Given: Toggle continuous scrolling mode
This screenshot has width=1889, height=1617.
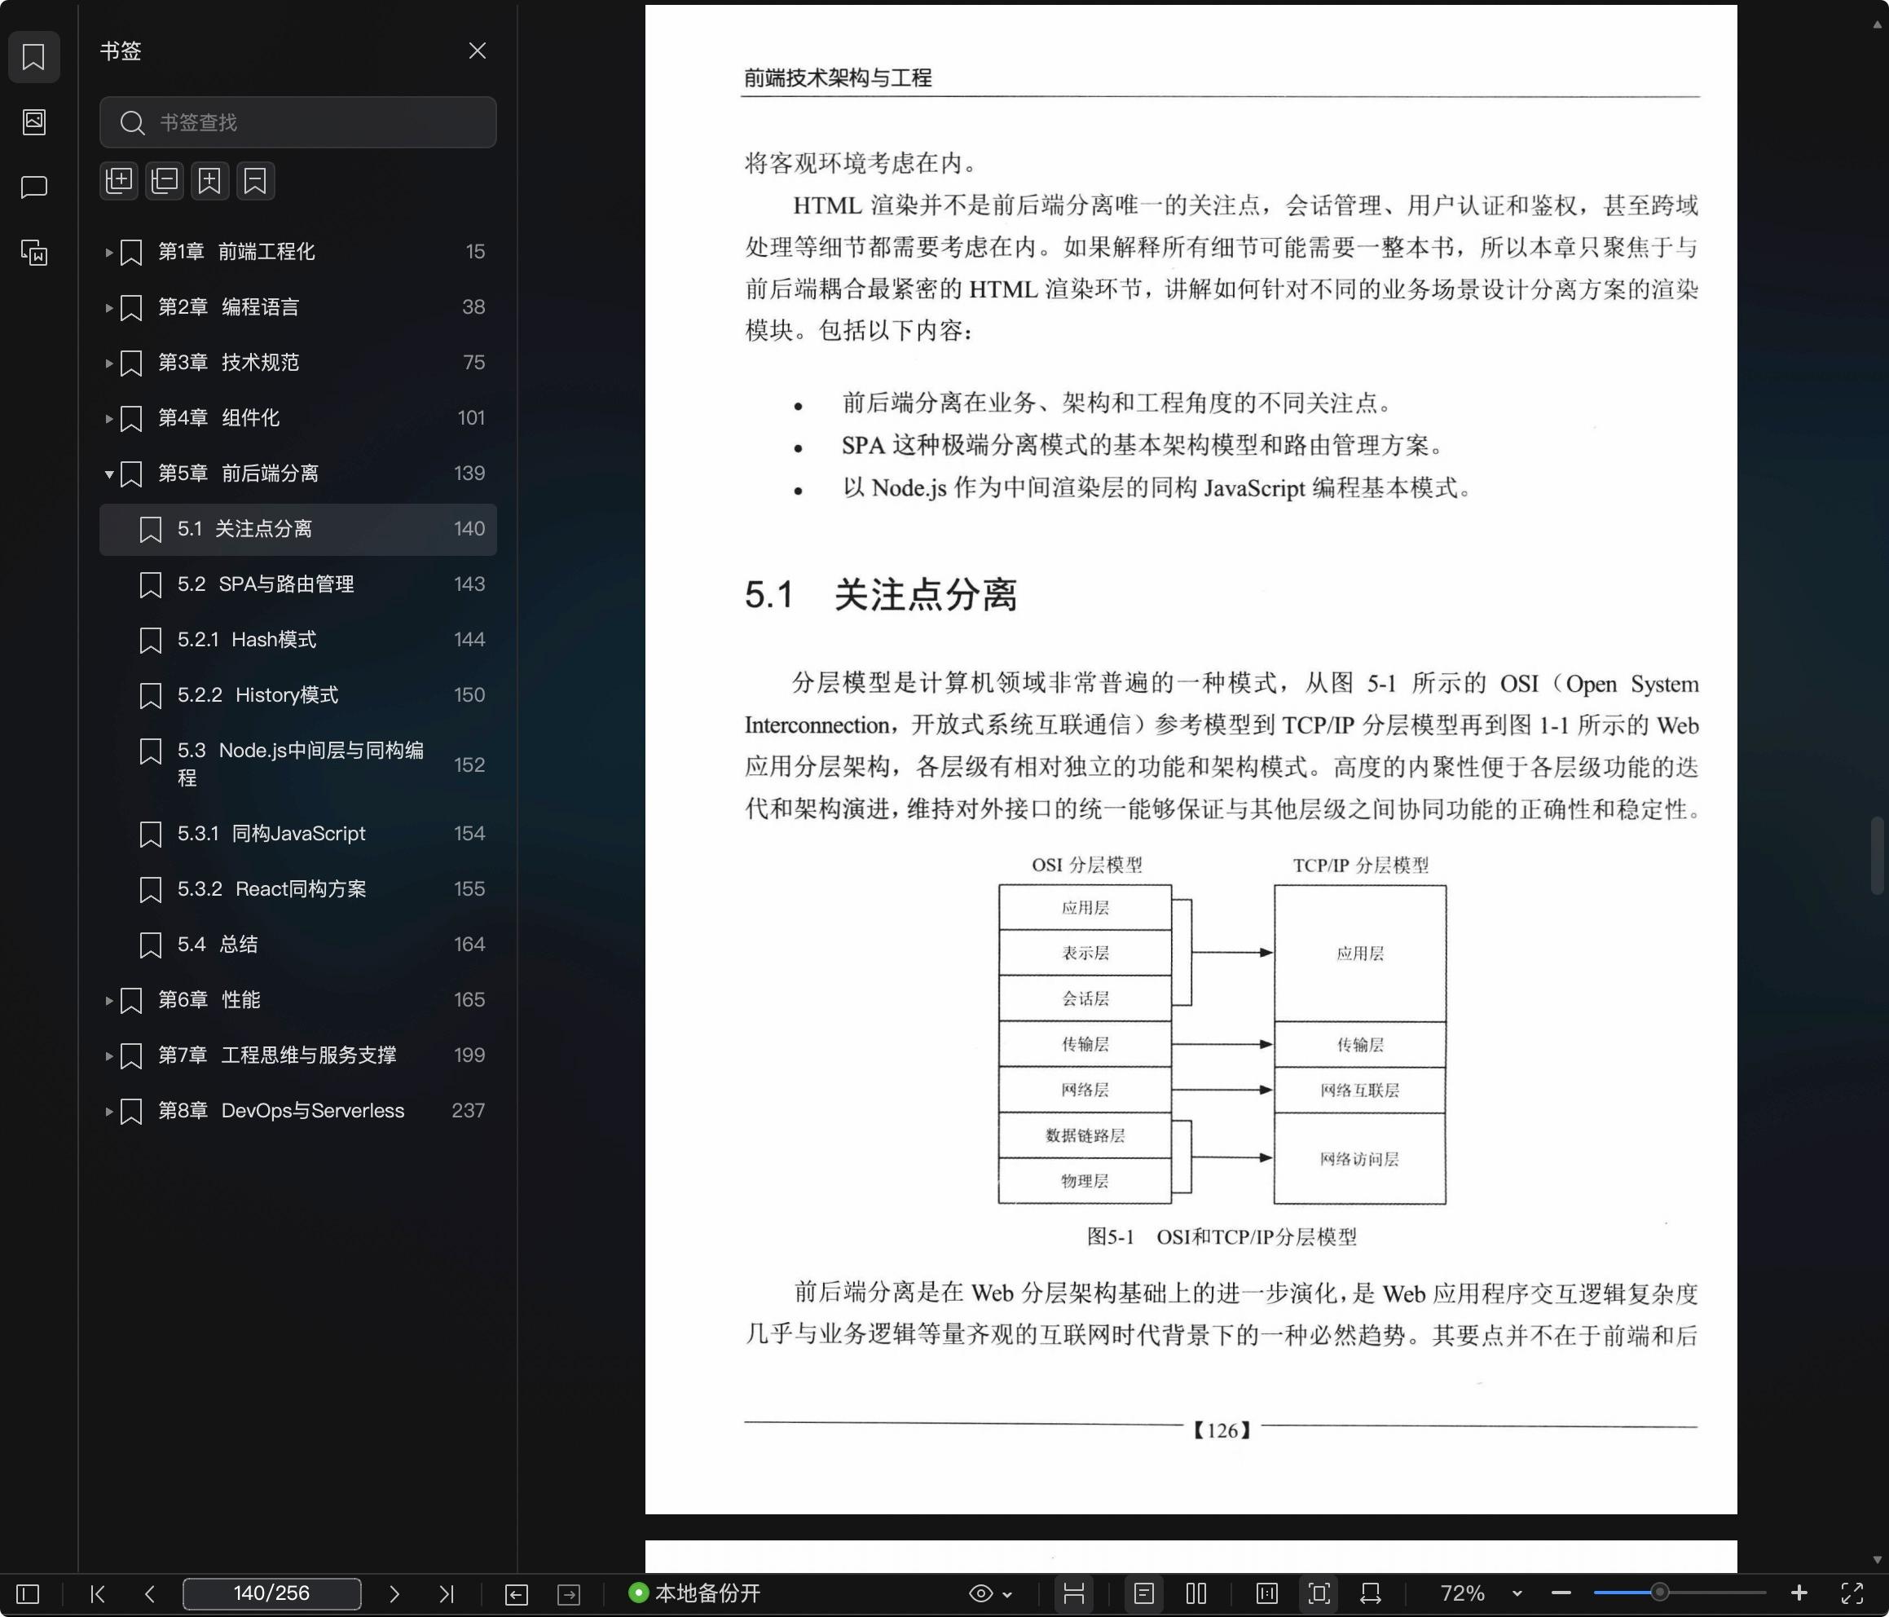Looking at the screenshot, I should point(1074,1593).
